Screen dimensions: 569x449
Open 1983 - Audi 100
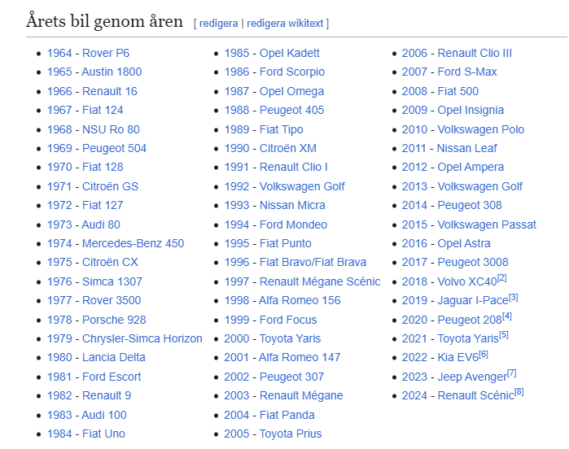87,415
